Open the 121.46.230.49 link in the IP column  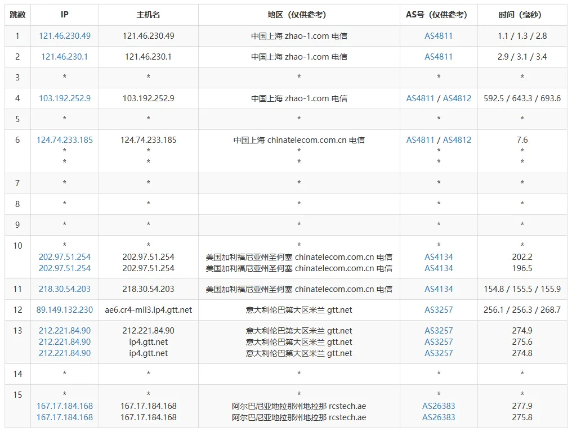click(65, 36)
